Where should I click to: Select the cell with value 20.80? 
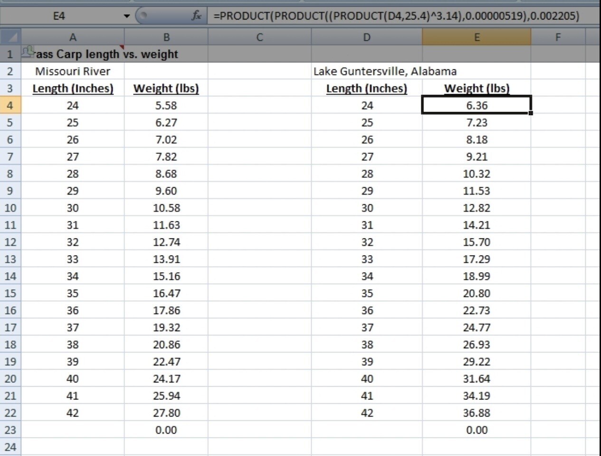[477, 294]
